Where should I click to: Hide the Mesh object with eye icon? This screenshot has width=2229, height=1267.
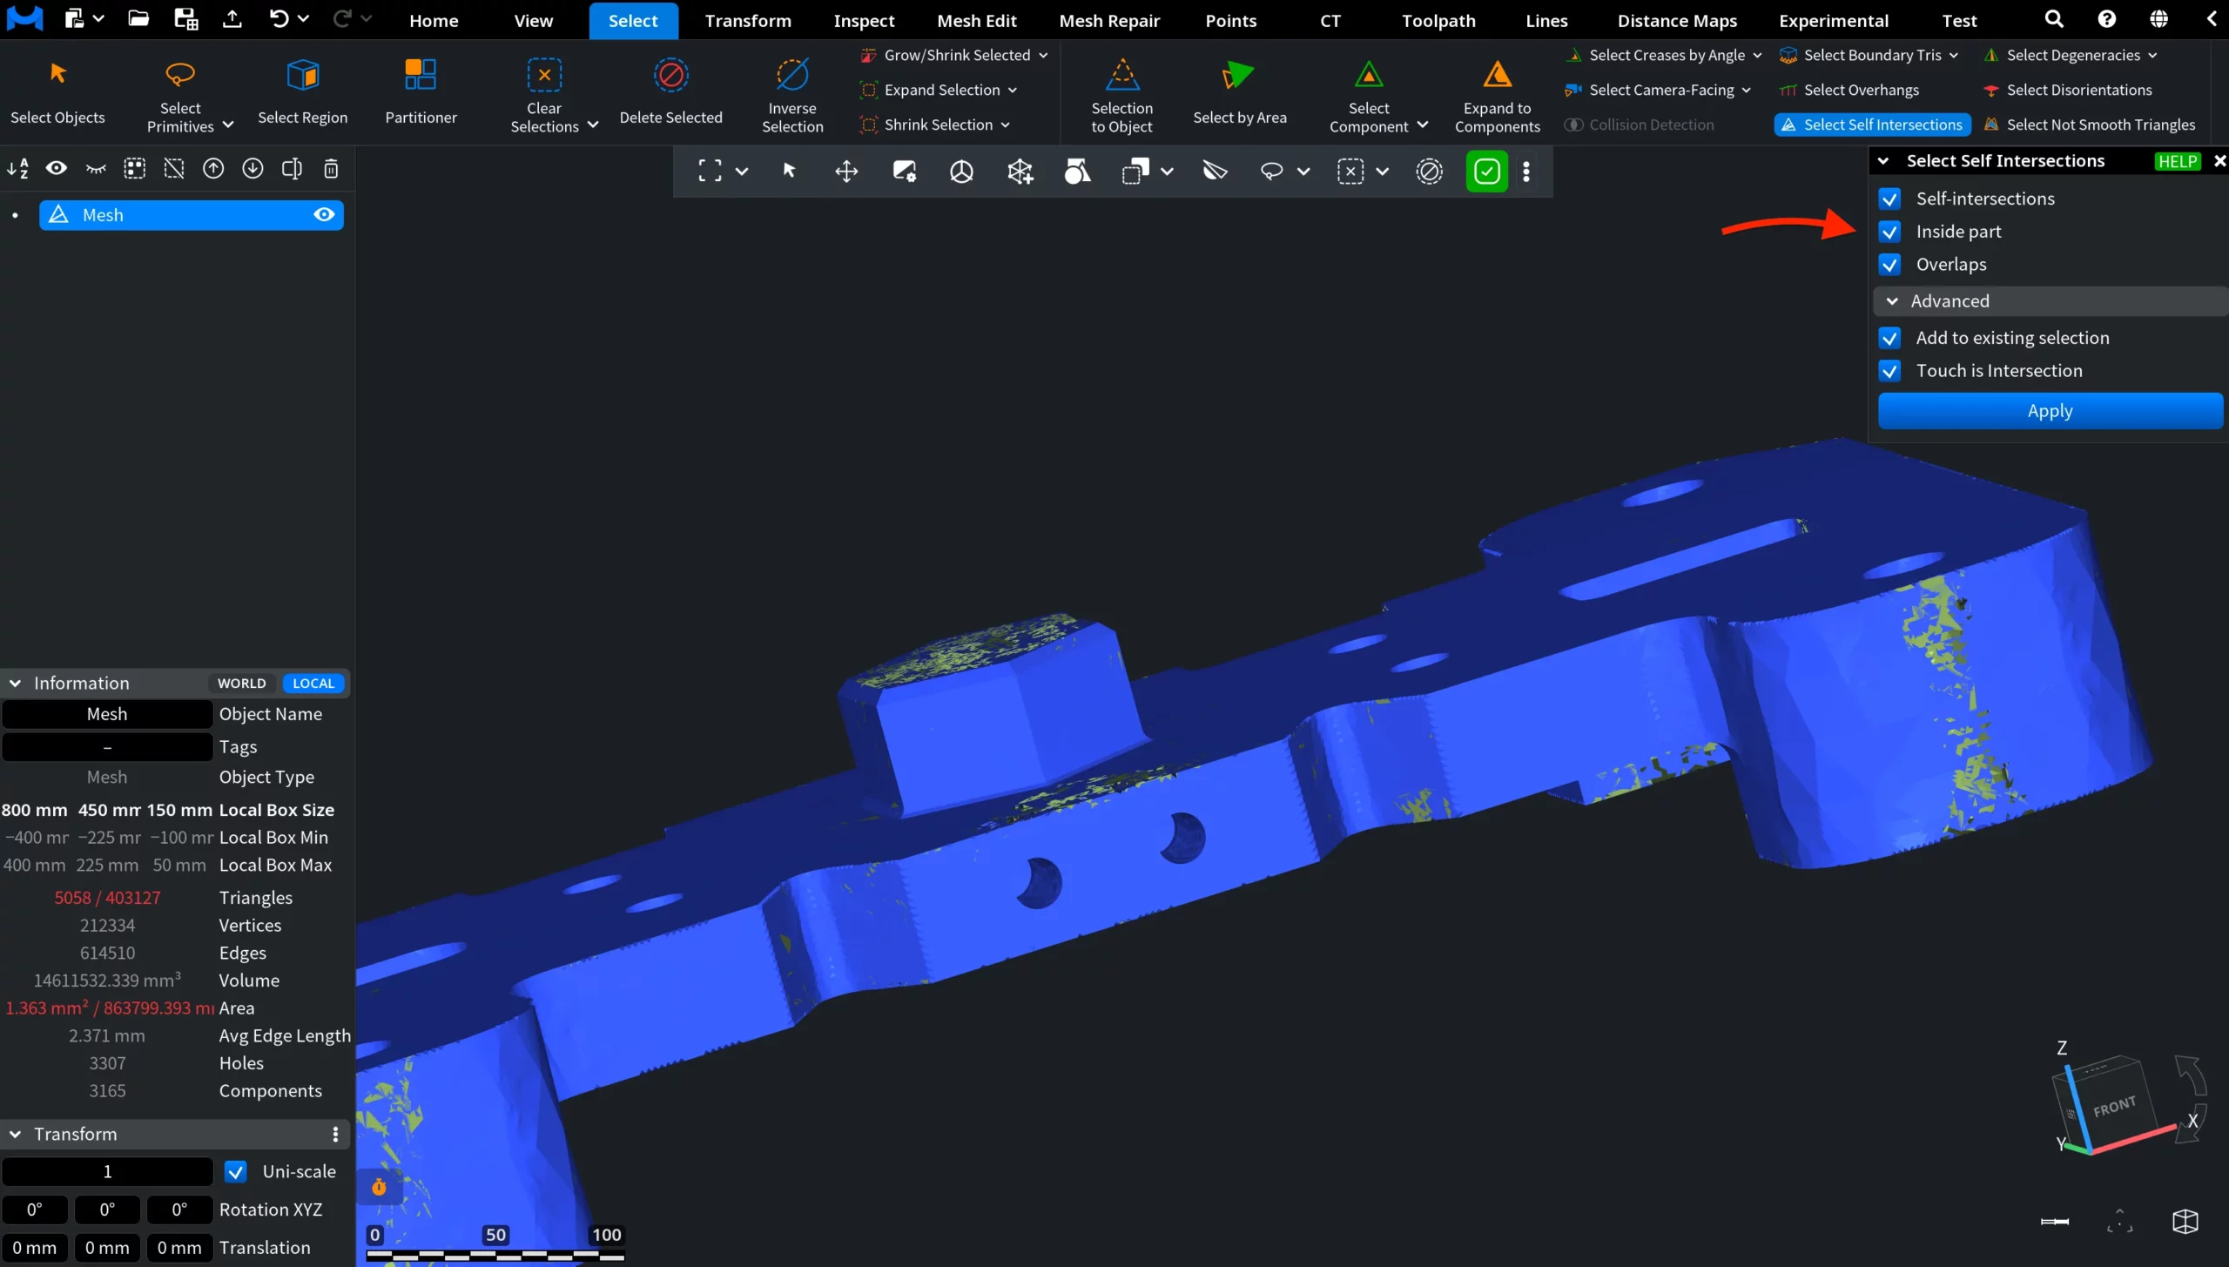point(324,215)
